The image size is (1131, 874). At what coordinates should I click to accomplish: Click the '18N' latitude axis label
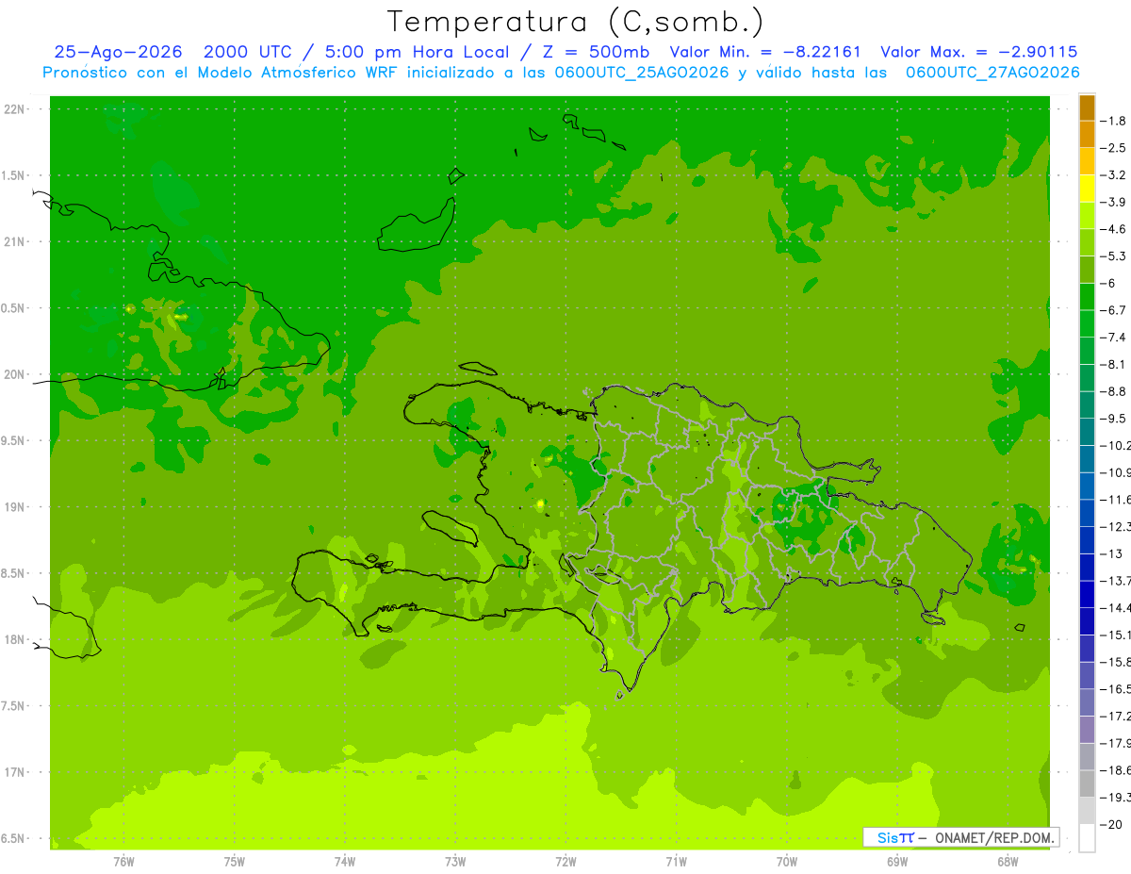16,639
